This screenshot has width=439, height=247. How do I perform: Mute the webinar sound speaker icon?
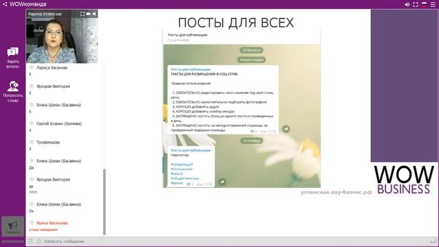pyautogui.click(x=407, y=5)
